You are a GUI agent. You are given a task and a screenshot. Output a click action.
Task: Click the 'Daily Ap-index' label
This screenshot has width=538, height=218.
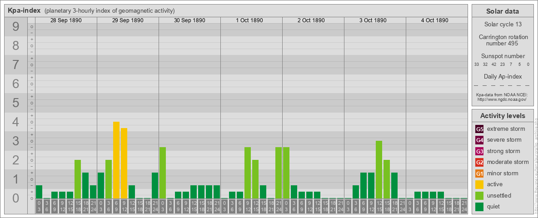tap(503, 76)
